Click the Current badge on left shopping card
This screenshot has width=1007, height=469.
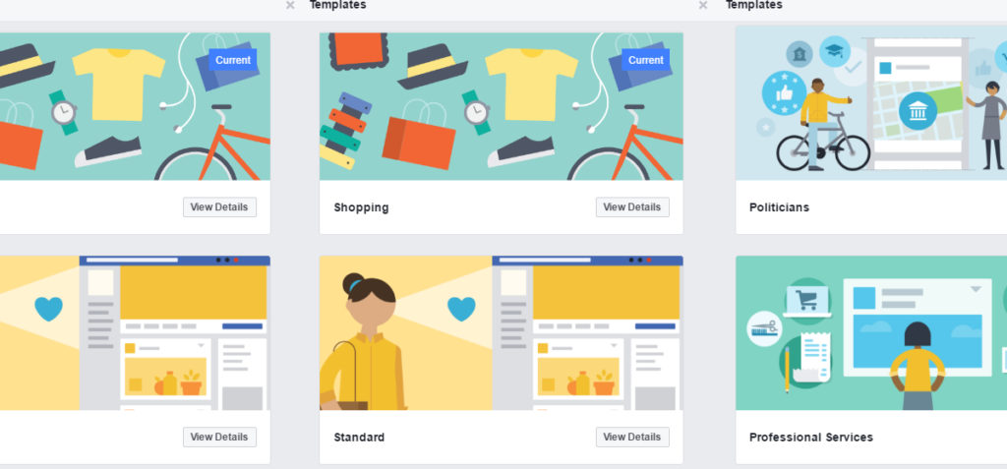tap(232, 60)
